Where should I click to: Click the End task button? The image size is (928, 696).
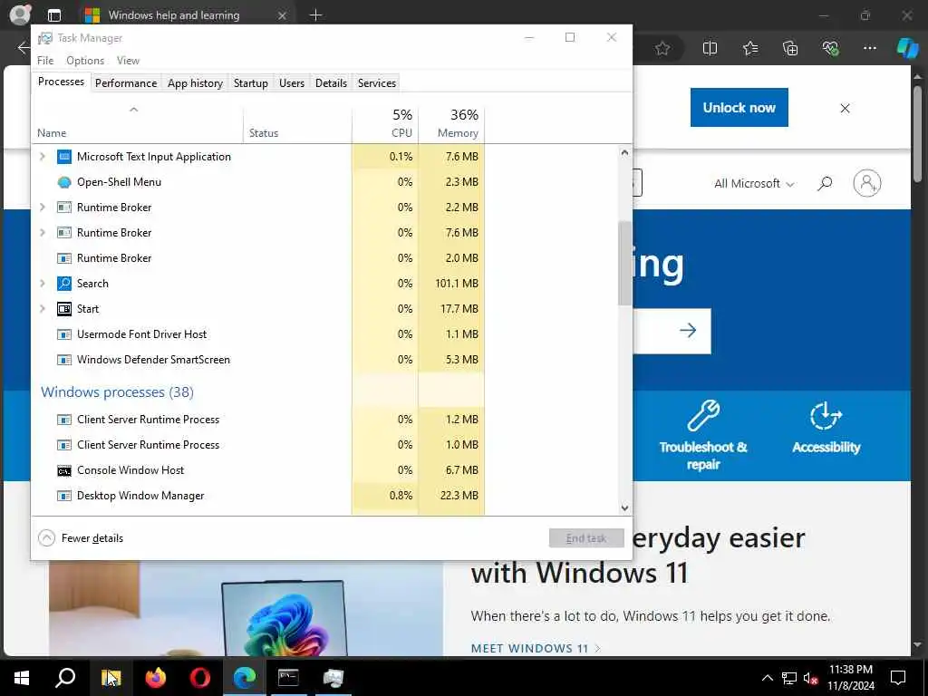point(586,538)
